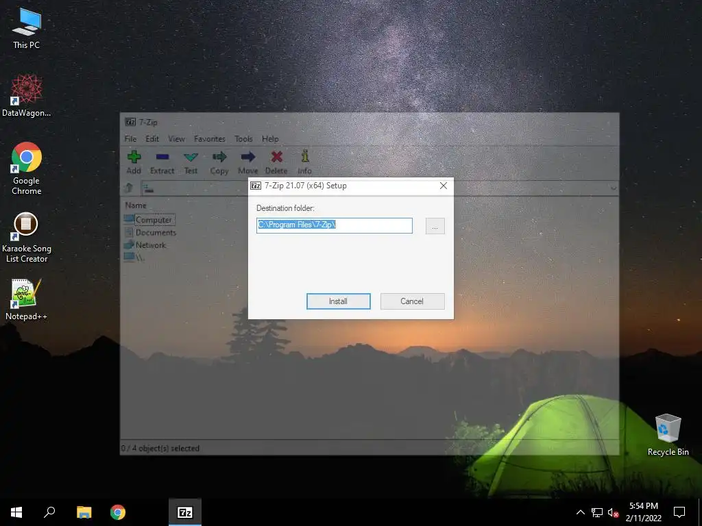702x526 pixels.
Task: Expand the 7-Zip address bar dropdown
Action: tap(614, 188)
